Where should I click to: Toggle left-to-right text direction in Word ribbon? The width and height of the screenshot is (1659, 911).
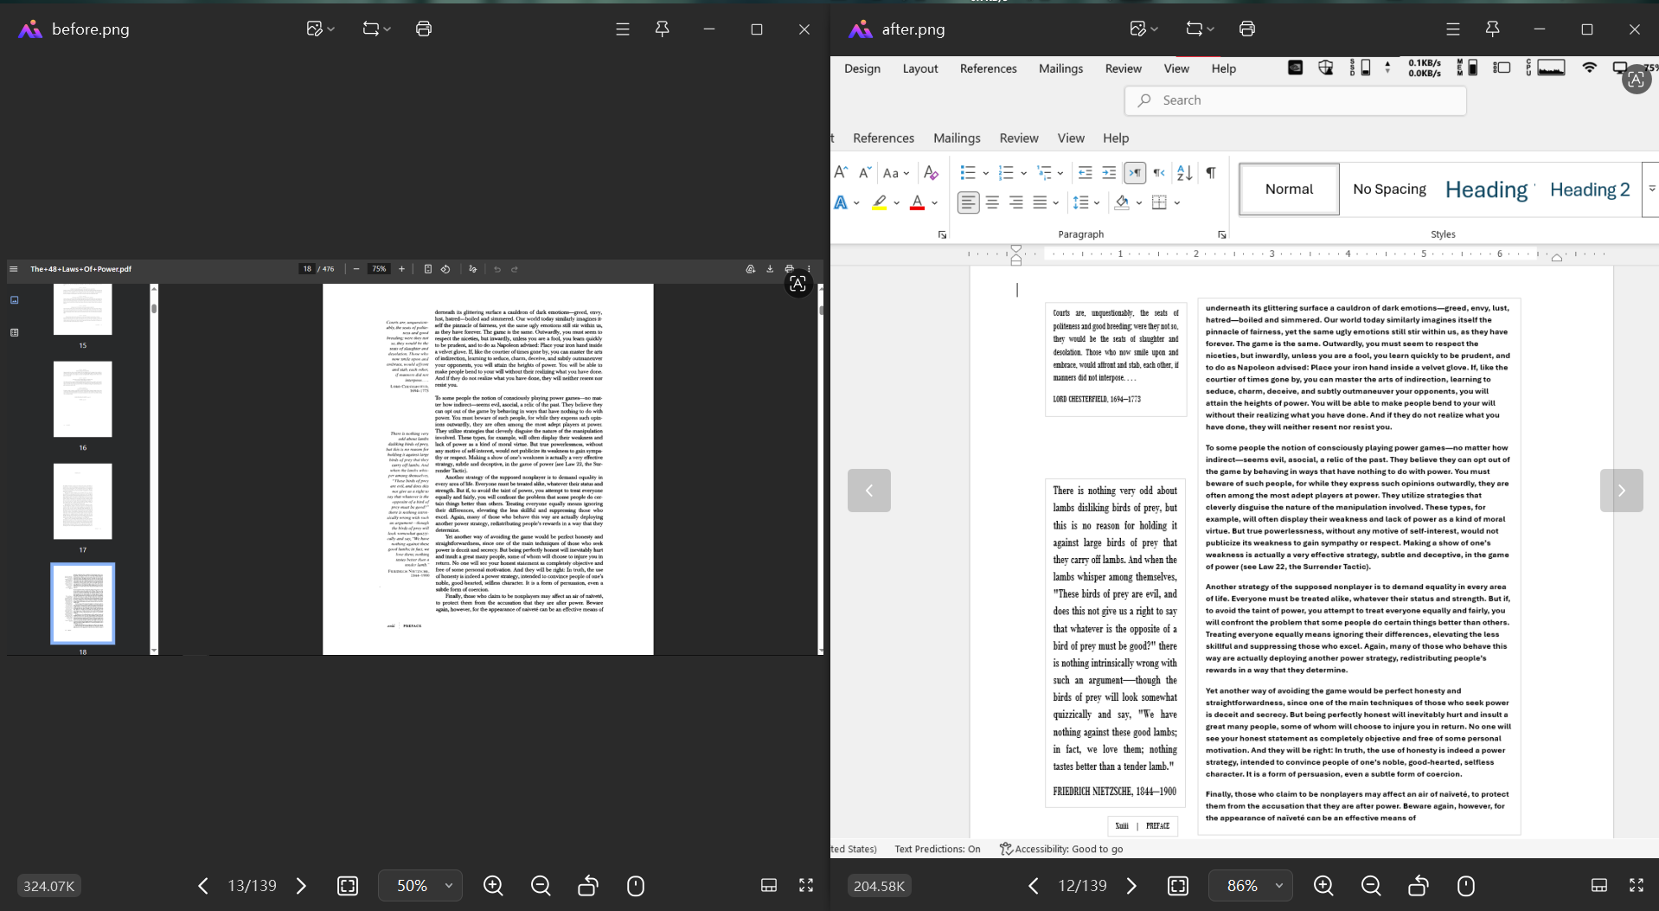point(1135,173)
